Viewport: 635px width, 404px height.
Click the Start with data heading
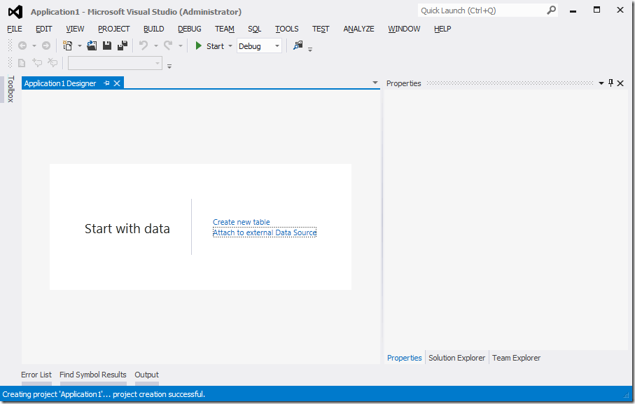(x=127, y=229)
